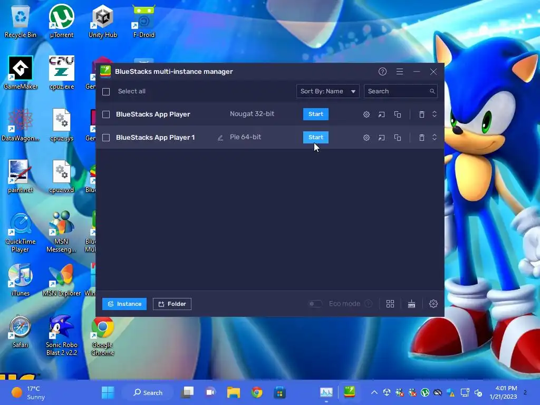This screenshot has width=540, height=405.
Task: Open the weather widget showing 17°C Sunny
Action: tap(28, 392)
